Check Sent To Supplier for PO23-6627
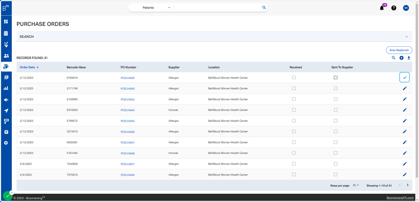The height and width of the screenshot is (202, 419). [336, 164]
